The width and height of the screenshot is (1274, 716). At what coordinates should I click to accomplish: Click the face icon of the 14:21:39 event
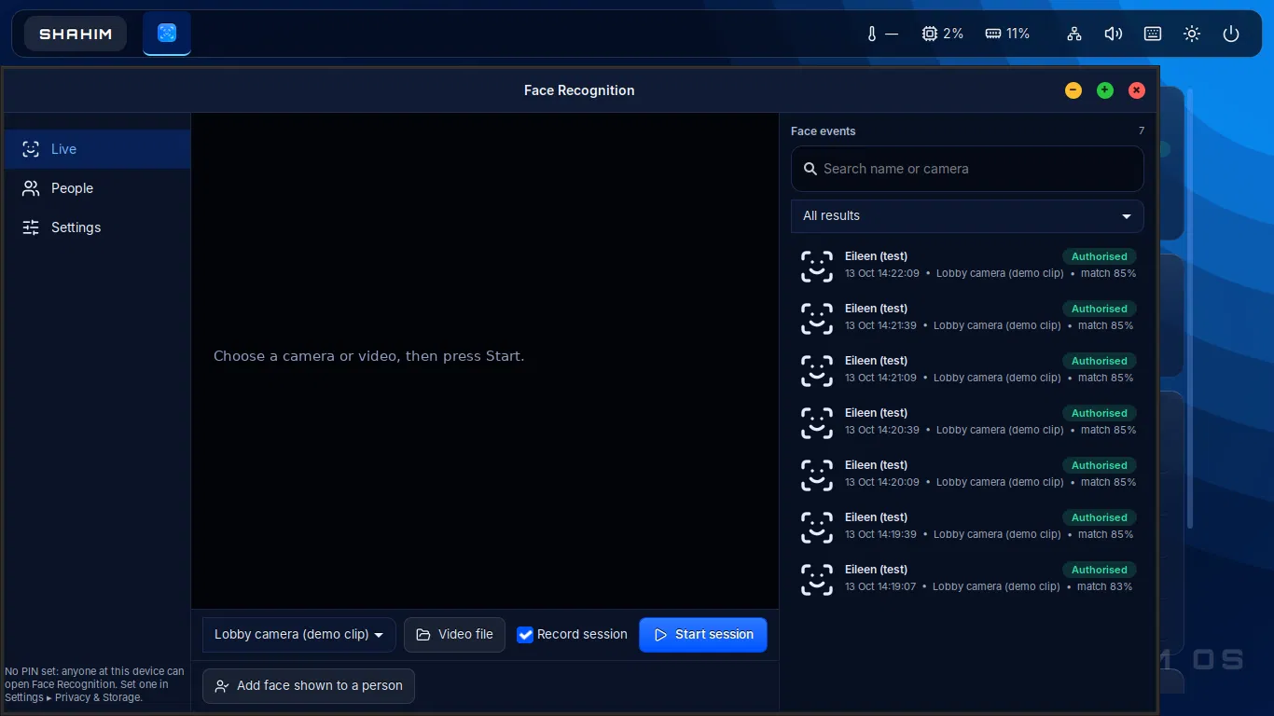817,318
